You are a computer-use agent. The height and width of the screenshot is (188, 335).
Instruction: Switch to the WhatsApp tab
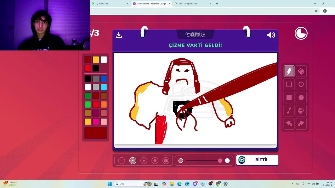110,4
